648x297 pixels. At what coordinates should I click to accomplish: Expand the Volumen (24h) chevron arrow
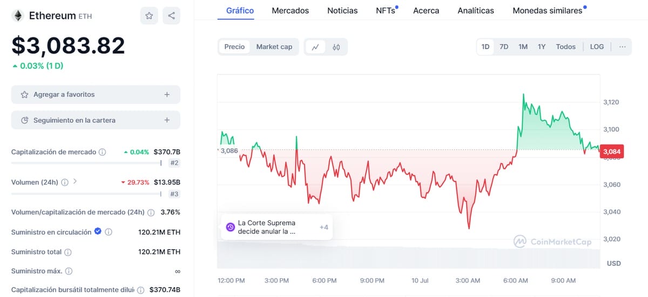(x=75, y=182)
